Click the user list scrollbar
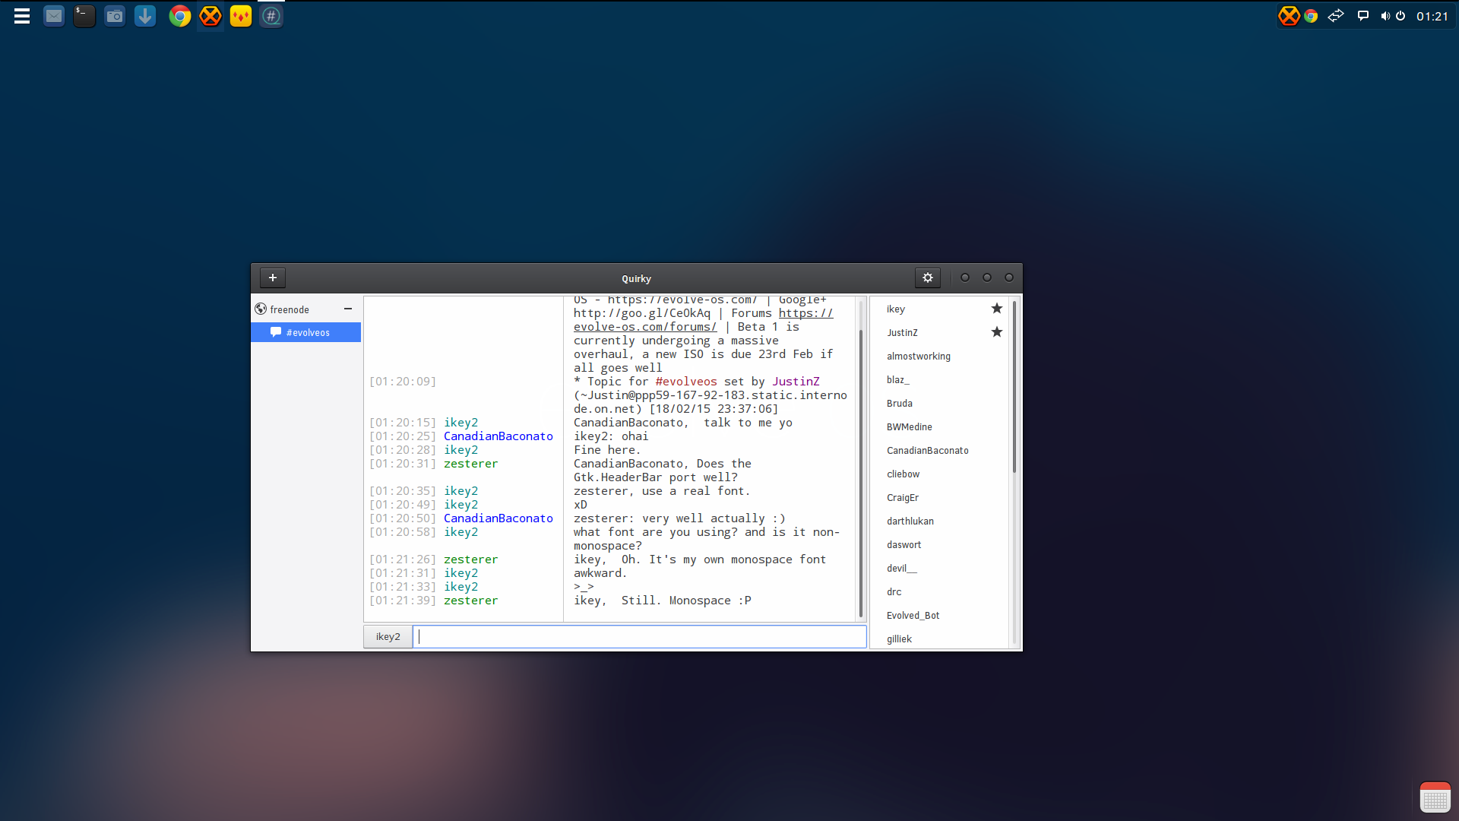 point(1014,386)
